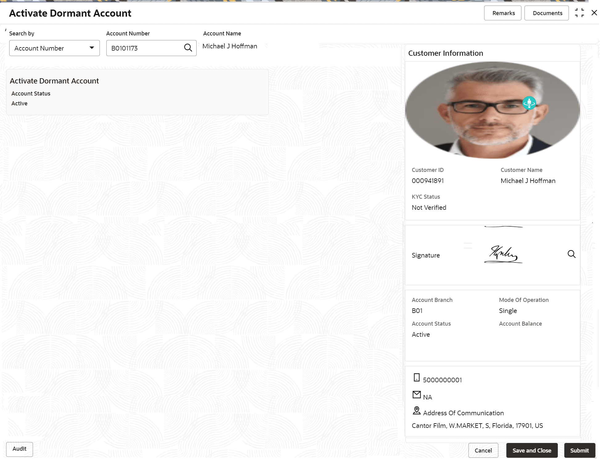Submit the dormant account activation
The image size is (600, 459).
coord(579,450)
